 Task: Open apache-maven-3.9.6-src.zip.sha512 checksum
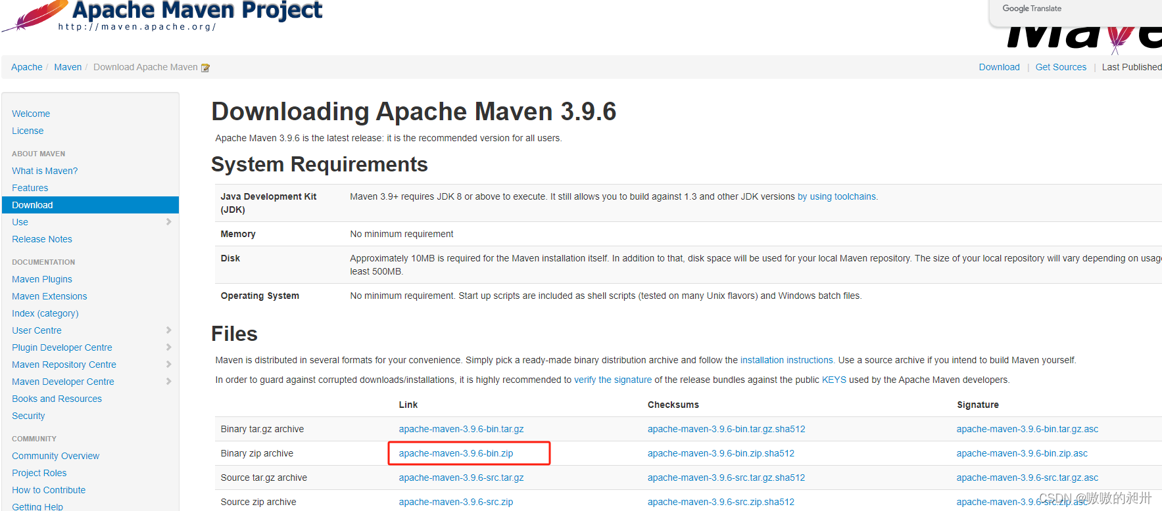coord(721,502)
